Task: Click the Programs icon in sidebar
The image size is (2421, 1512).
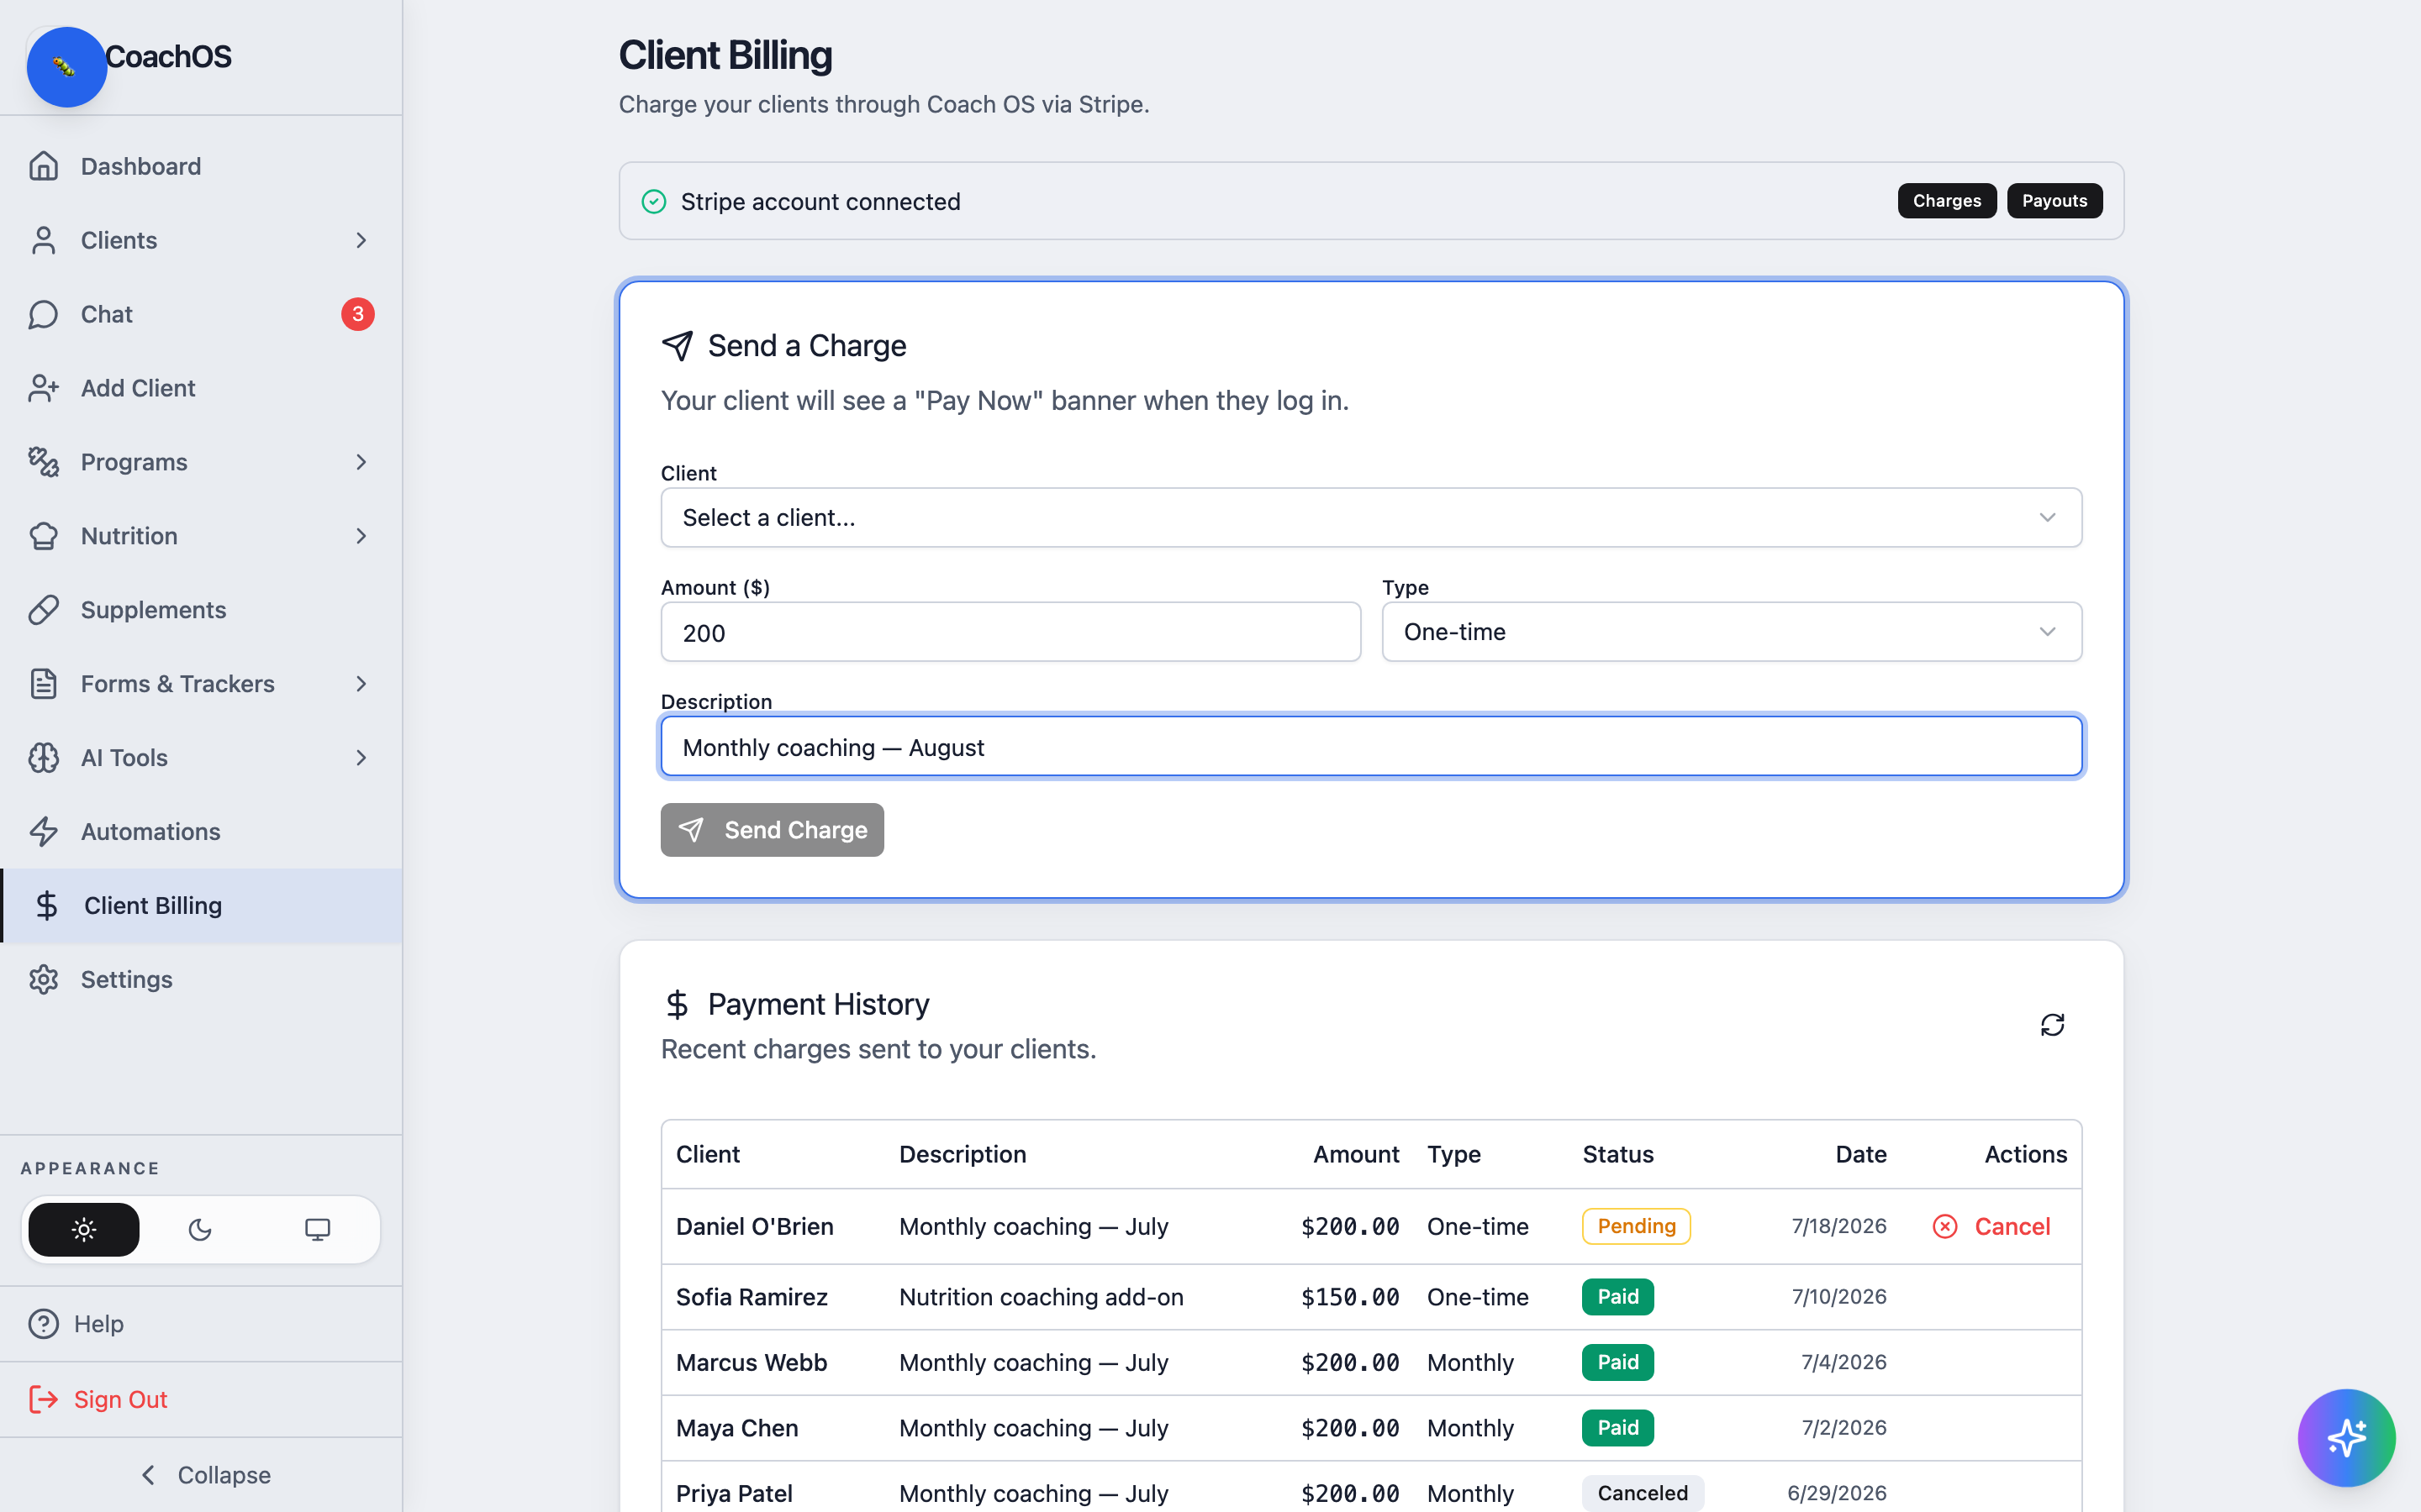Action: (43, 462)
